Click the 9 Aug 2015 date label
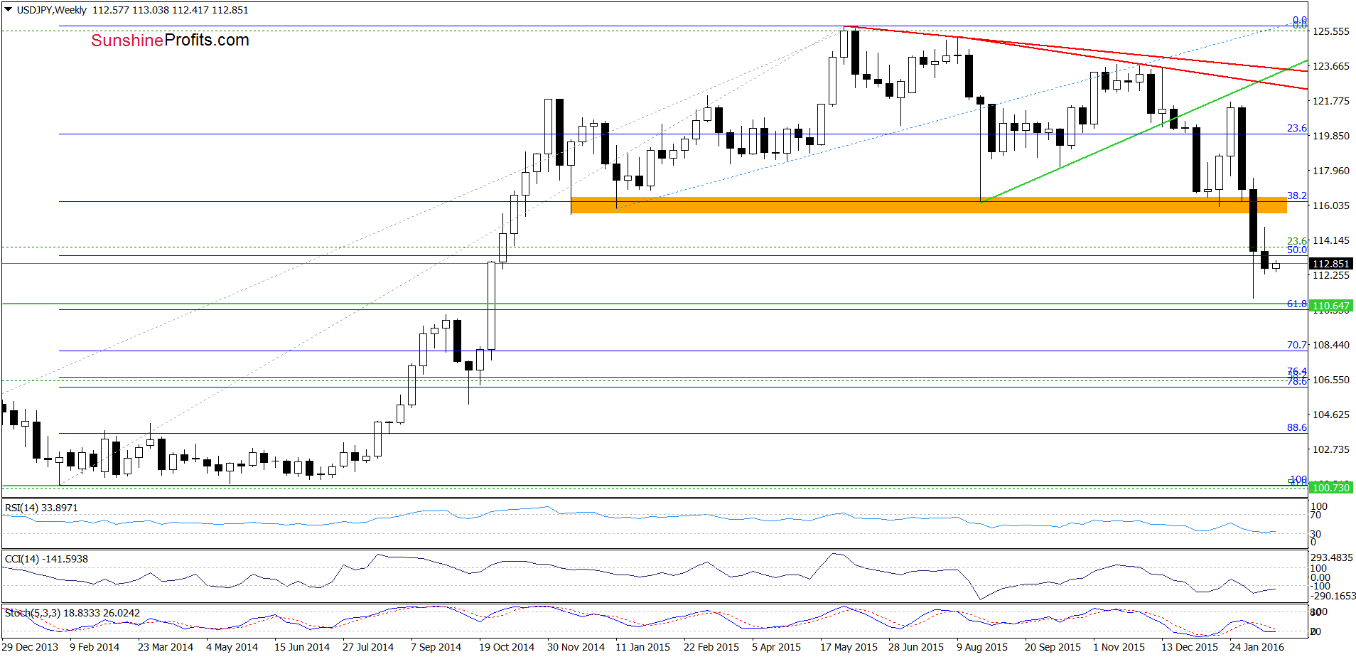The width and height of the screenshot is (1356, 657). click(982, 647)
